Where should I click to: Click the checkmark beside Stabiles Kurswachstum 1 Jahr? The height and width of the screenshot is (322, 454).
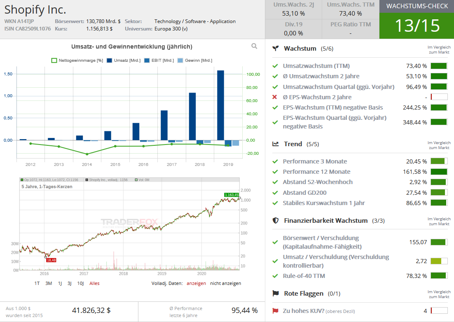(x=275, y=203)
